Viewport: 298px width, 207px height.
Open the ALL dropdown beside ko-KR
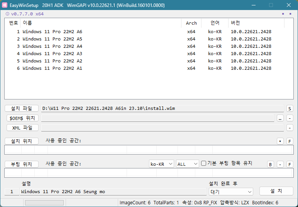187,164
